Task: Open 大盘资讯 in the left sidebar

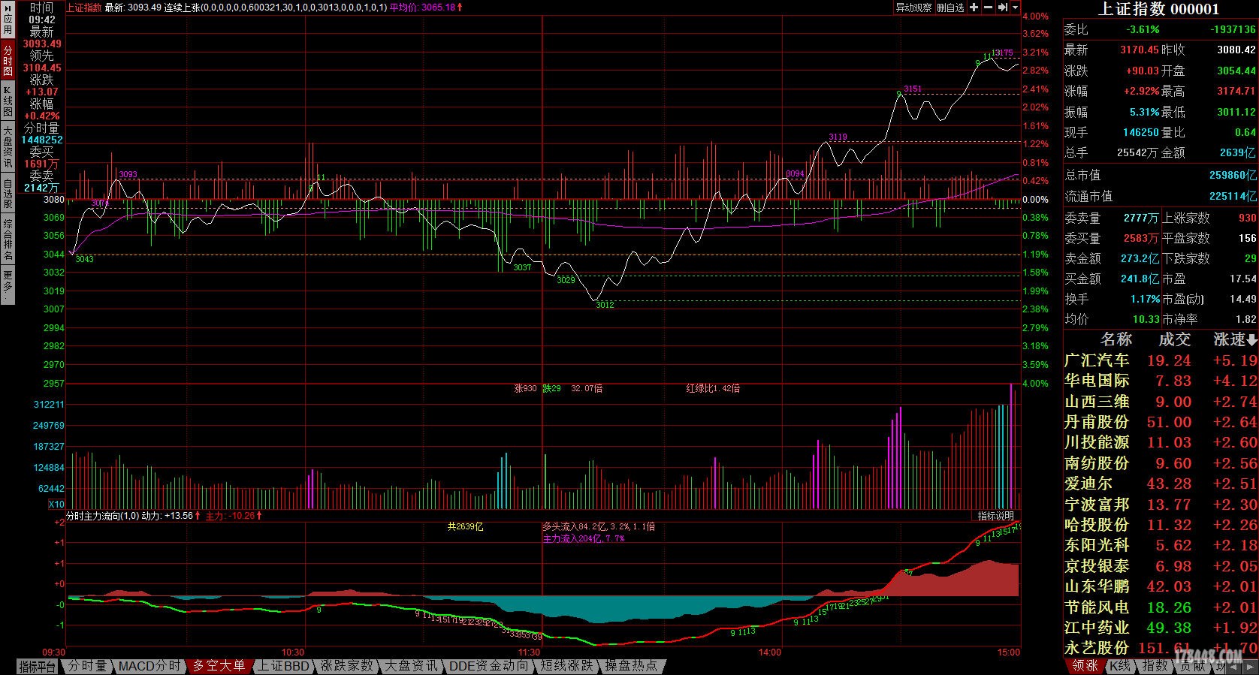Action: [8, 148]
